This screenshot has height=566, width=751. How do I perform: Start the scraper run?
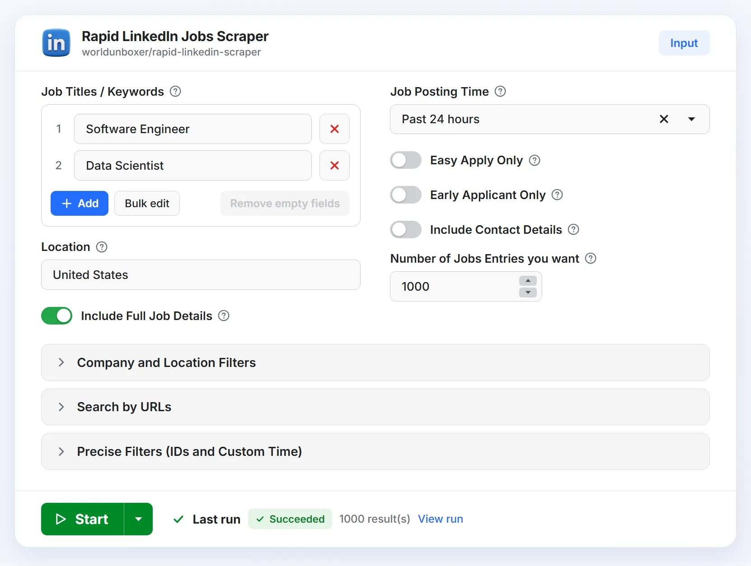click(83, 519)
